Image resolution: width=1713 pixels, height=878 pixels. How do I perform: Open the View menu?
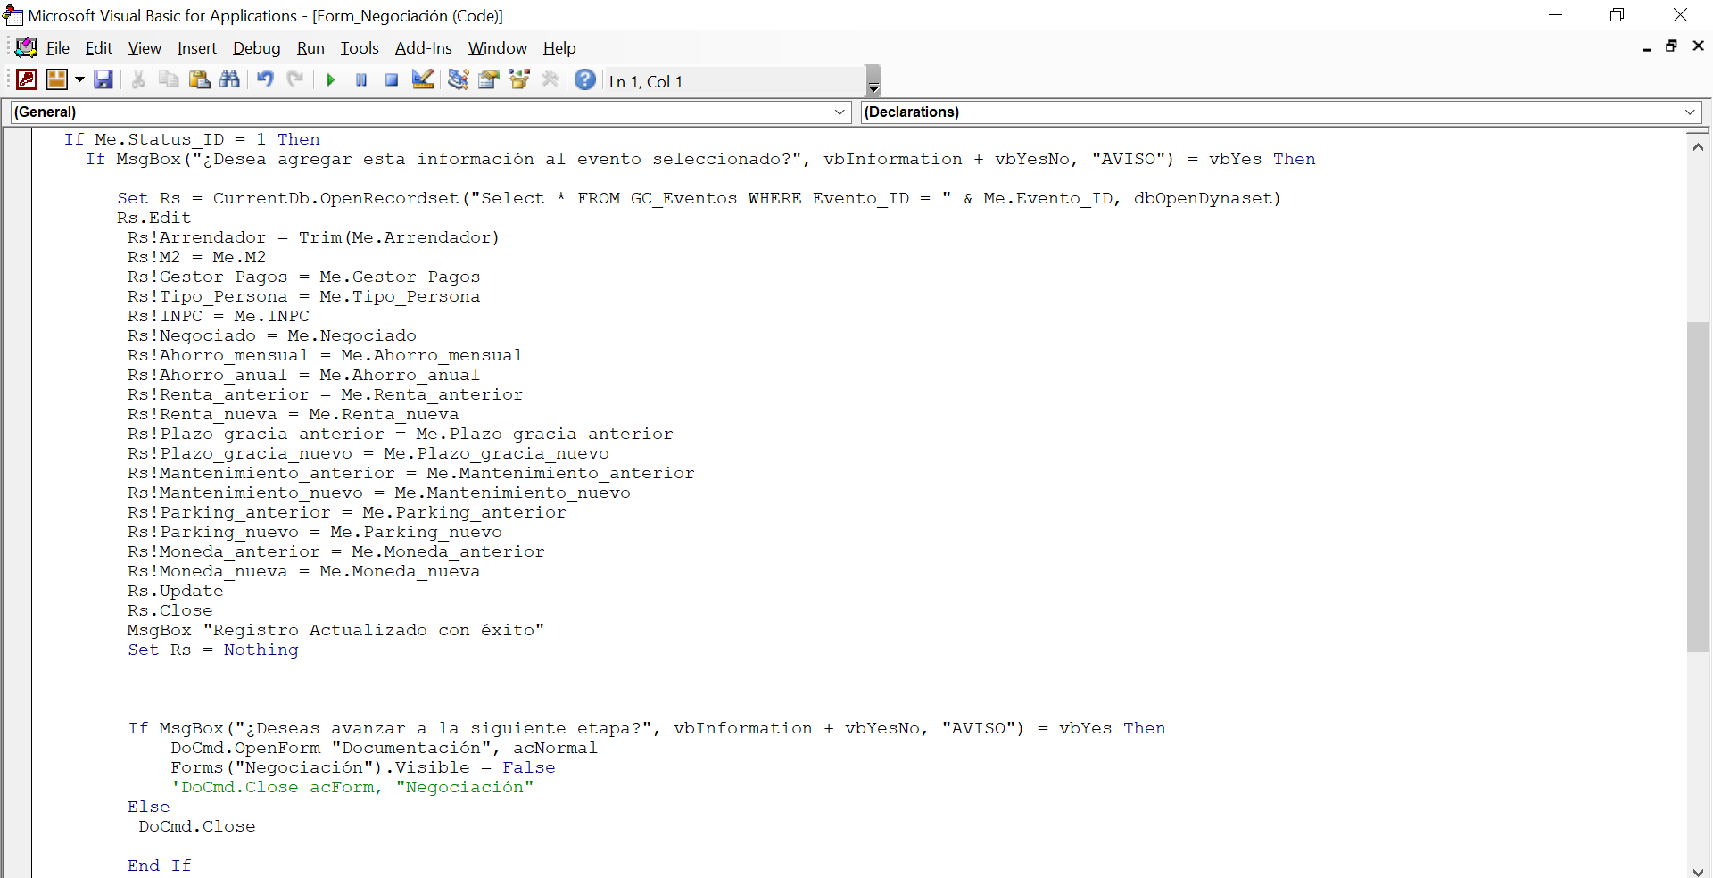click(145, 48)
